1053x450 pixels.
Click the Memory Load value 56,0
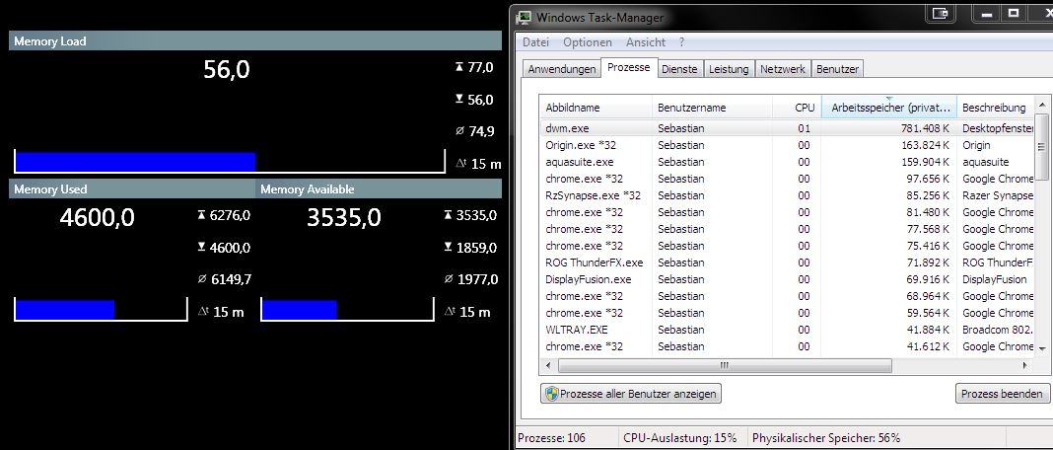tap(227, 69)
